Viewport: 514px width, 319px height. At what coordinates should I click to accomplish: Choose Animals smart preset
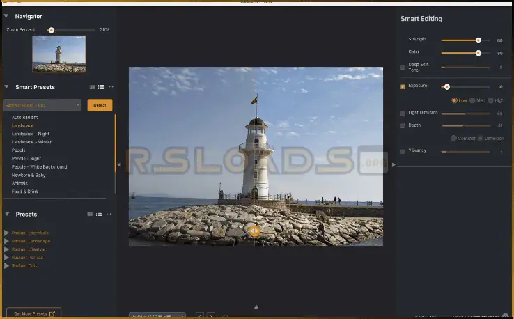click(x=20, y=183)
